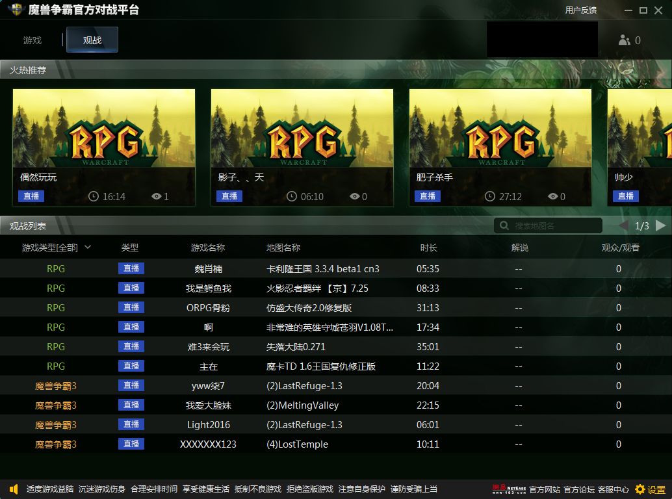Close the platform window
Screen dimensions: 672x499
click(658, 10)
